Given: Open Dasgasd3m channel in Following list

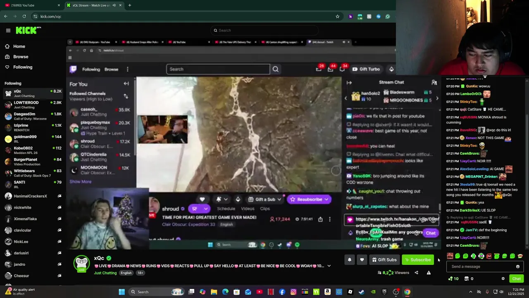Looking at the screenshot, I should pyautogui.click(x=33, y=116).
